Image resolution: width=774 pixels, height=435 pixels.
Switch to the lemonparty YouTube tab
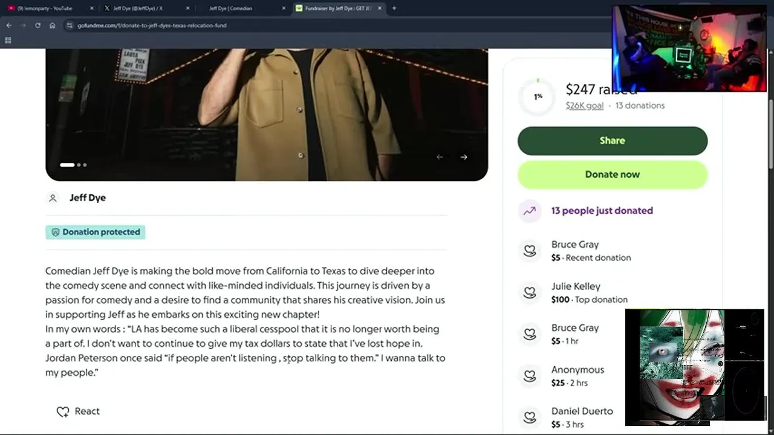[x=45, y=8]
